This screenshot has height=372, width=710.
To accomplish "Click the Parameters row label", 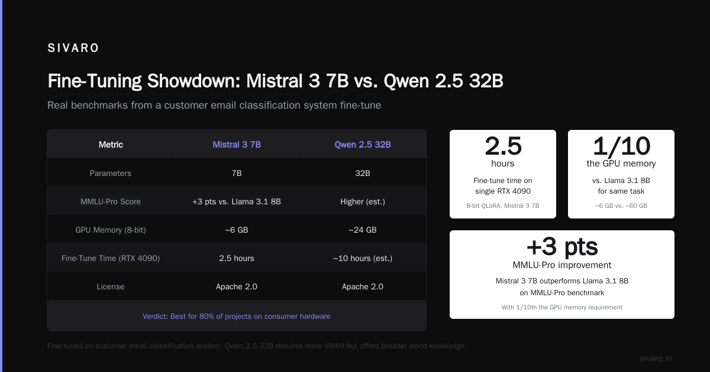I will click(111, 173).
